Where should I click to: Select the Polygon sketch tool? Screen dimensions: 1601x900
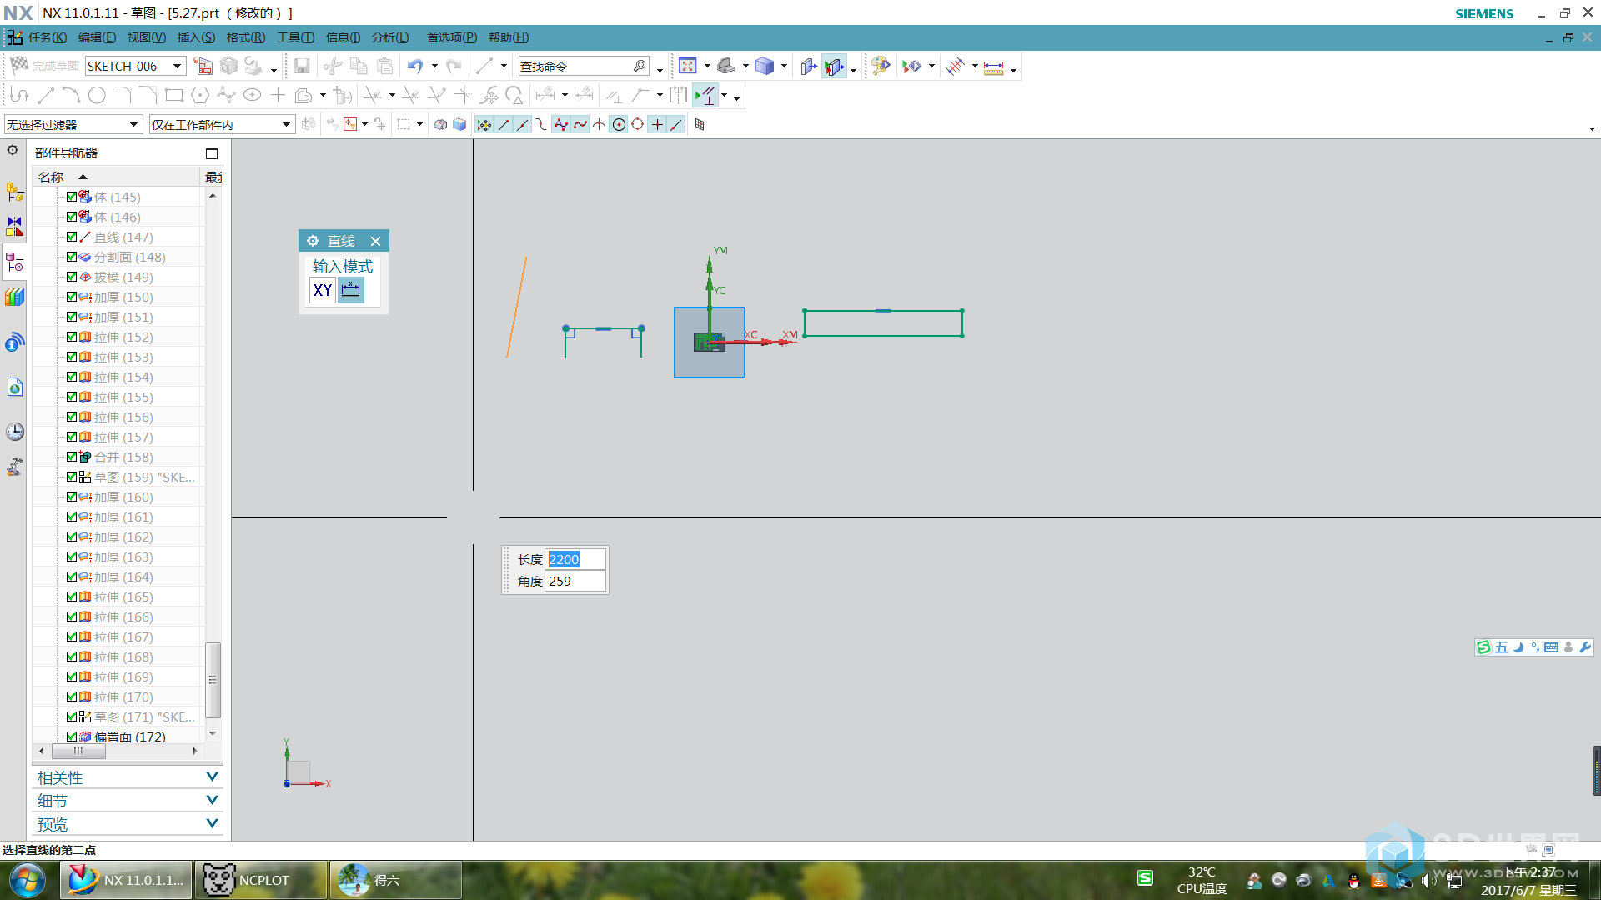199,95
